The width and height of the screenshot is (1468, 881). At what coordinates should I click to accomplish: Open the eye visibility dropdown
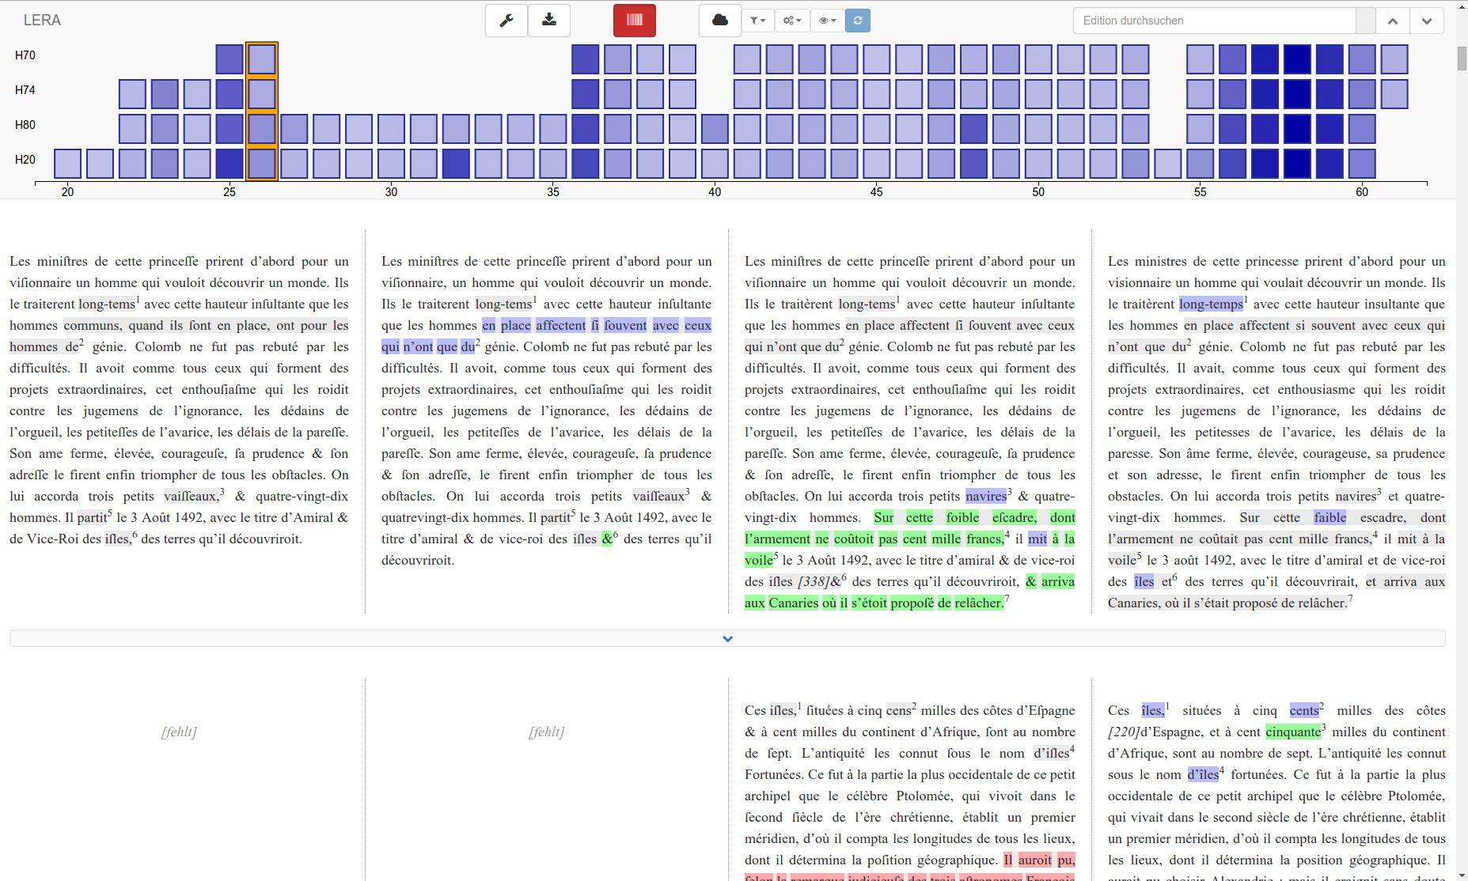coord(828,21)
